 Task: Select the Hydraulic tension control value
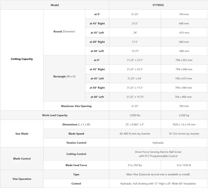pos(158,143)
